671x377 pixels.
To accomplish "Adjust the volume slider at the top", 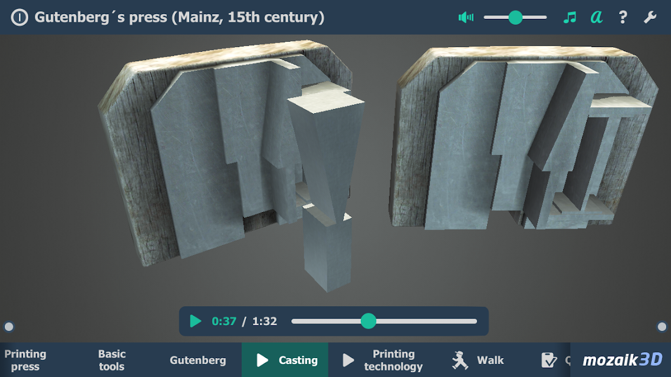I will click(515, 18).
